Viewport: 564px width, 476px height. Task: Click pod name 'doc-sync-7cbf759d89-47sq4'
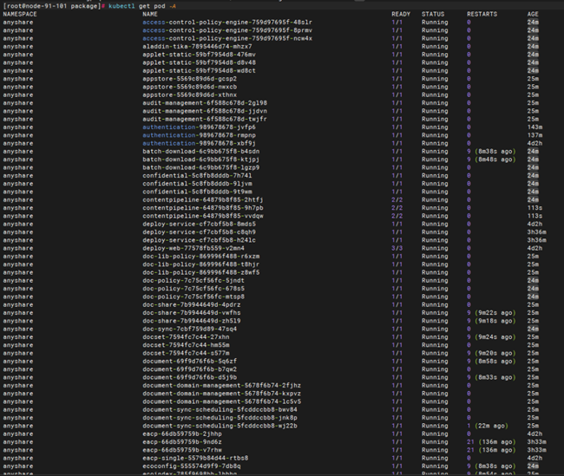click(189, 329)
